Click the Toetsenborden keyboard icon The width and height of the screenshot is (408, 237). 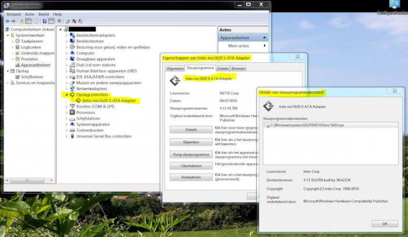72,130
